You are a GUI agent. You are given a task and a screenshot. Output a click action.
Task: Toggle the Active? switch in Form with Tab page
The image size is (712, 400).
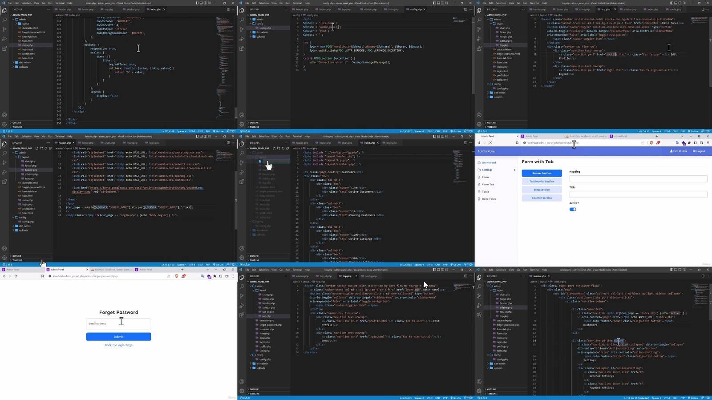tap(573, 209)
